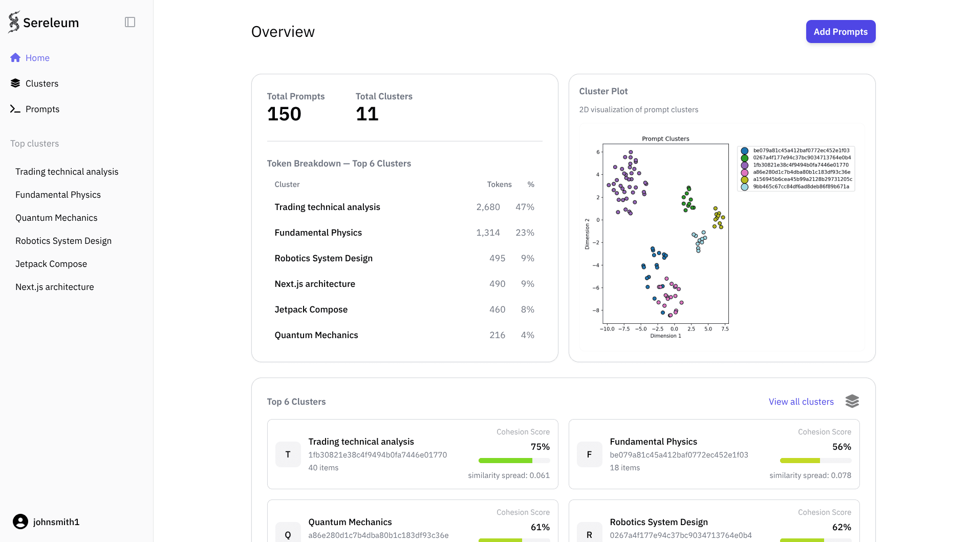Toggle the green legend marker in the Cluster Plot
The width and height of the screenshot is (971, 542).
click(745, 158)
